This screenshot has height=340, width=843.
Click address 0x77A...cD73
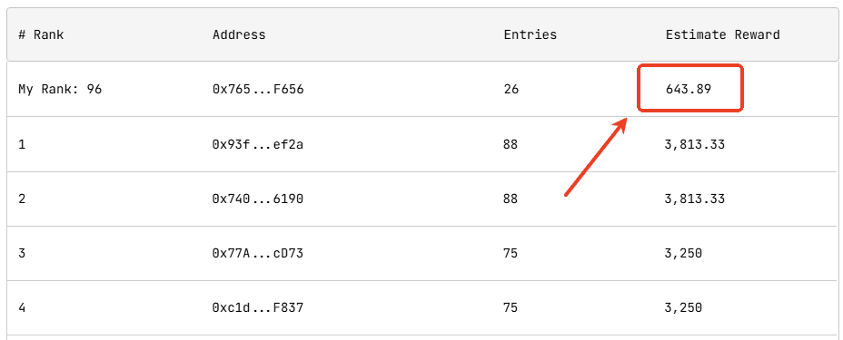[257, 253]
